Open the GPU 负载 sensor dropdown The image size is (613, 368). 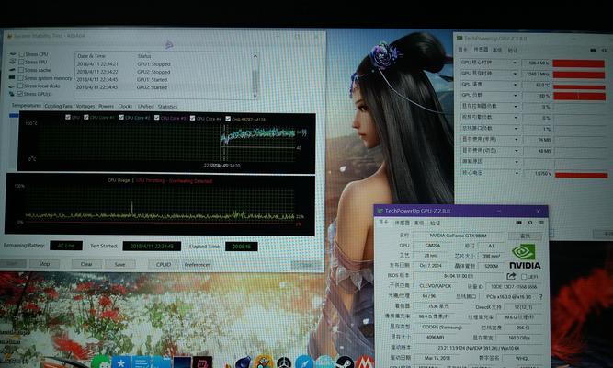point(515,95)
